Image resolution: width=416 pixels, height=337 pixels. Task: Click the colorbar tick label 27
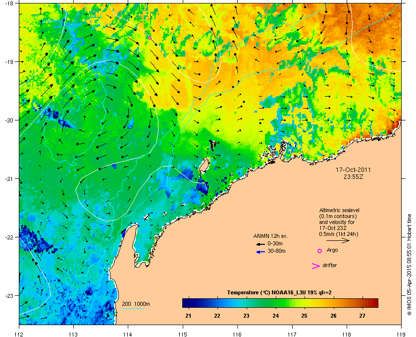click(362, 316)
